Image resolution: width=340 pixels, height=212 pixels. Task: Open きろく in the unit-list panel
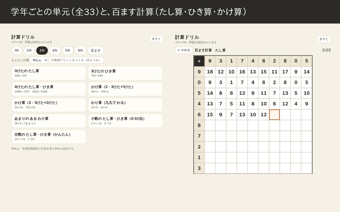tap(156, 39)
